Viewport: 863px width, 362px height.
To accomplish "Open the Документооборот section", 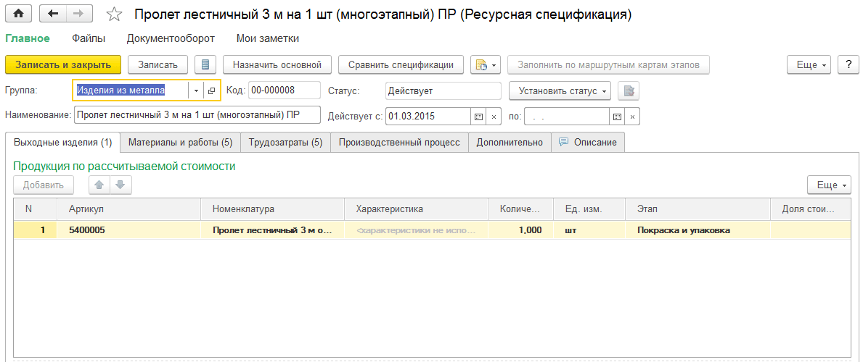I will click(171, 38).
